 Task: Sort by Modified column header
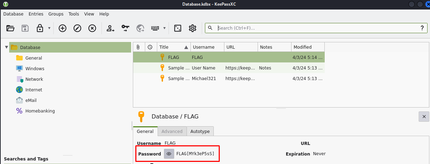click(x=308, y=47)
